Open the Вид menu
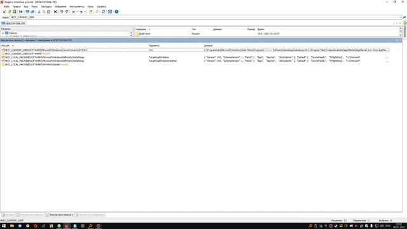 point(26,6)
